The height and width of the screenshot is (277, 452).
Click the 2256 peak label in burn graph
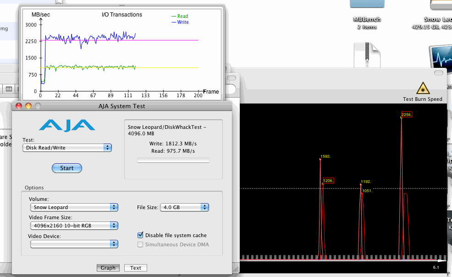tap(407, 115)
